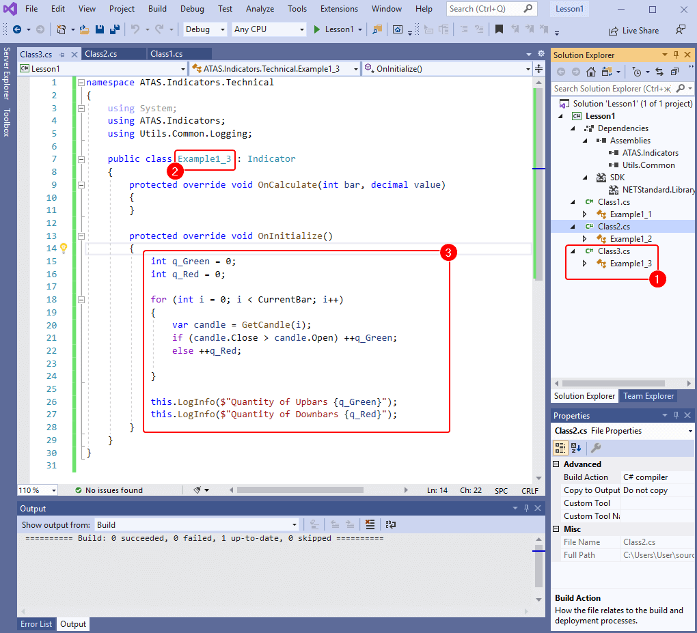This screenshot has width=697, height=633.
Task: Open the Debug configuration dropdown
Action: (205, 29)
